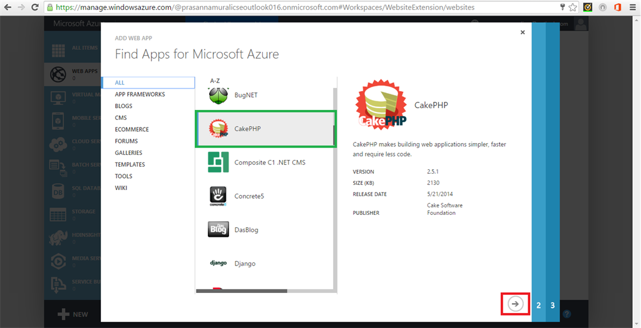Click the Cake Software Foundation publisher text

[x=445, y=209]
